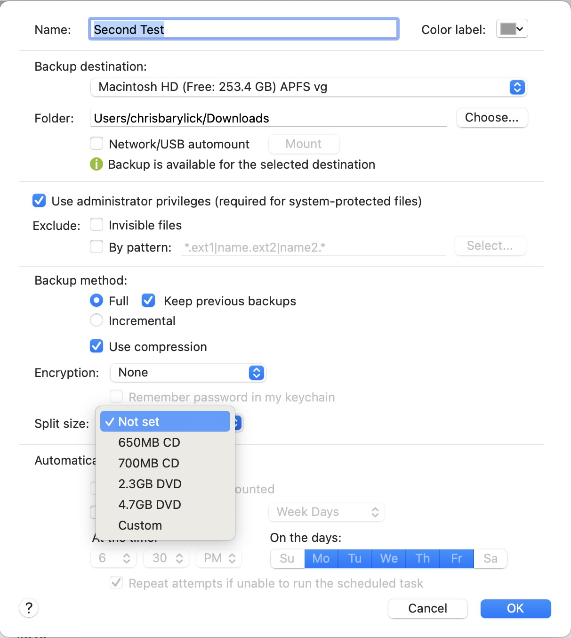Deselect Friday from scheduled days
The height and width of the screenshot is (638, 571).
[456, 558]
